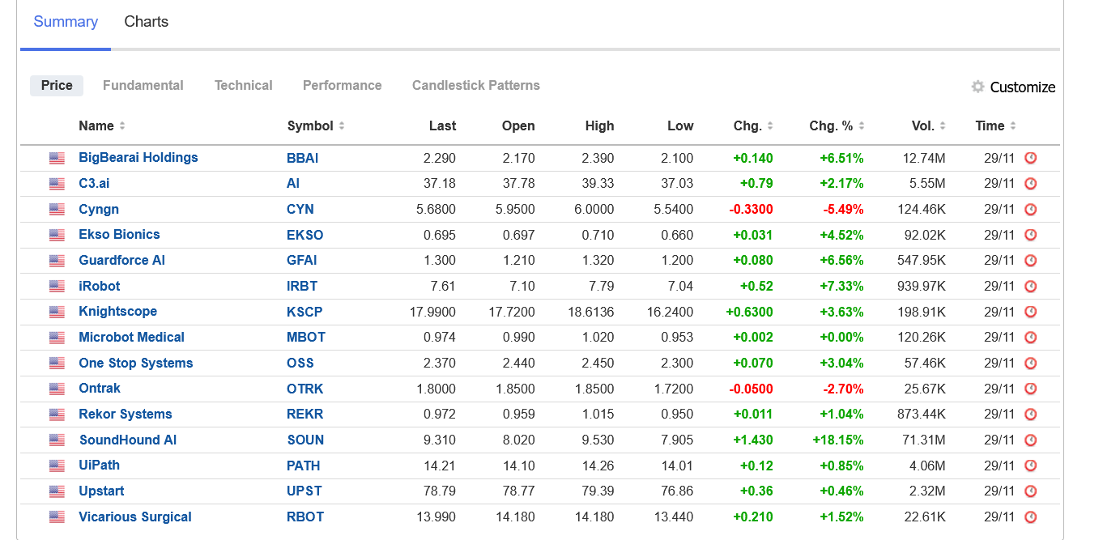Click the US flag icon beside C3.ai
Screen dimensions: 1103x540
(57, 184)
